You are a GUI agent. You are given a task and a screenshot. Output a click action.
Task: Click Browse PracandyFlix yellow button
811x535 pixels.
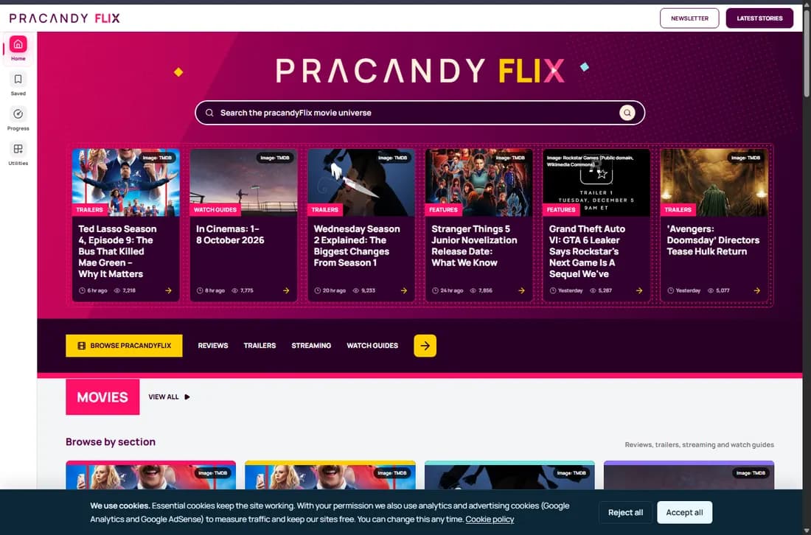coord(124,346)
